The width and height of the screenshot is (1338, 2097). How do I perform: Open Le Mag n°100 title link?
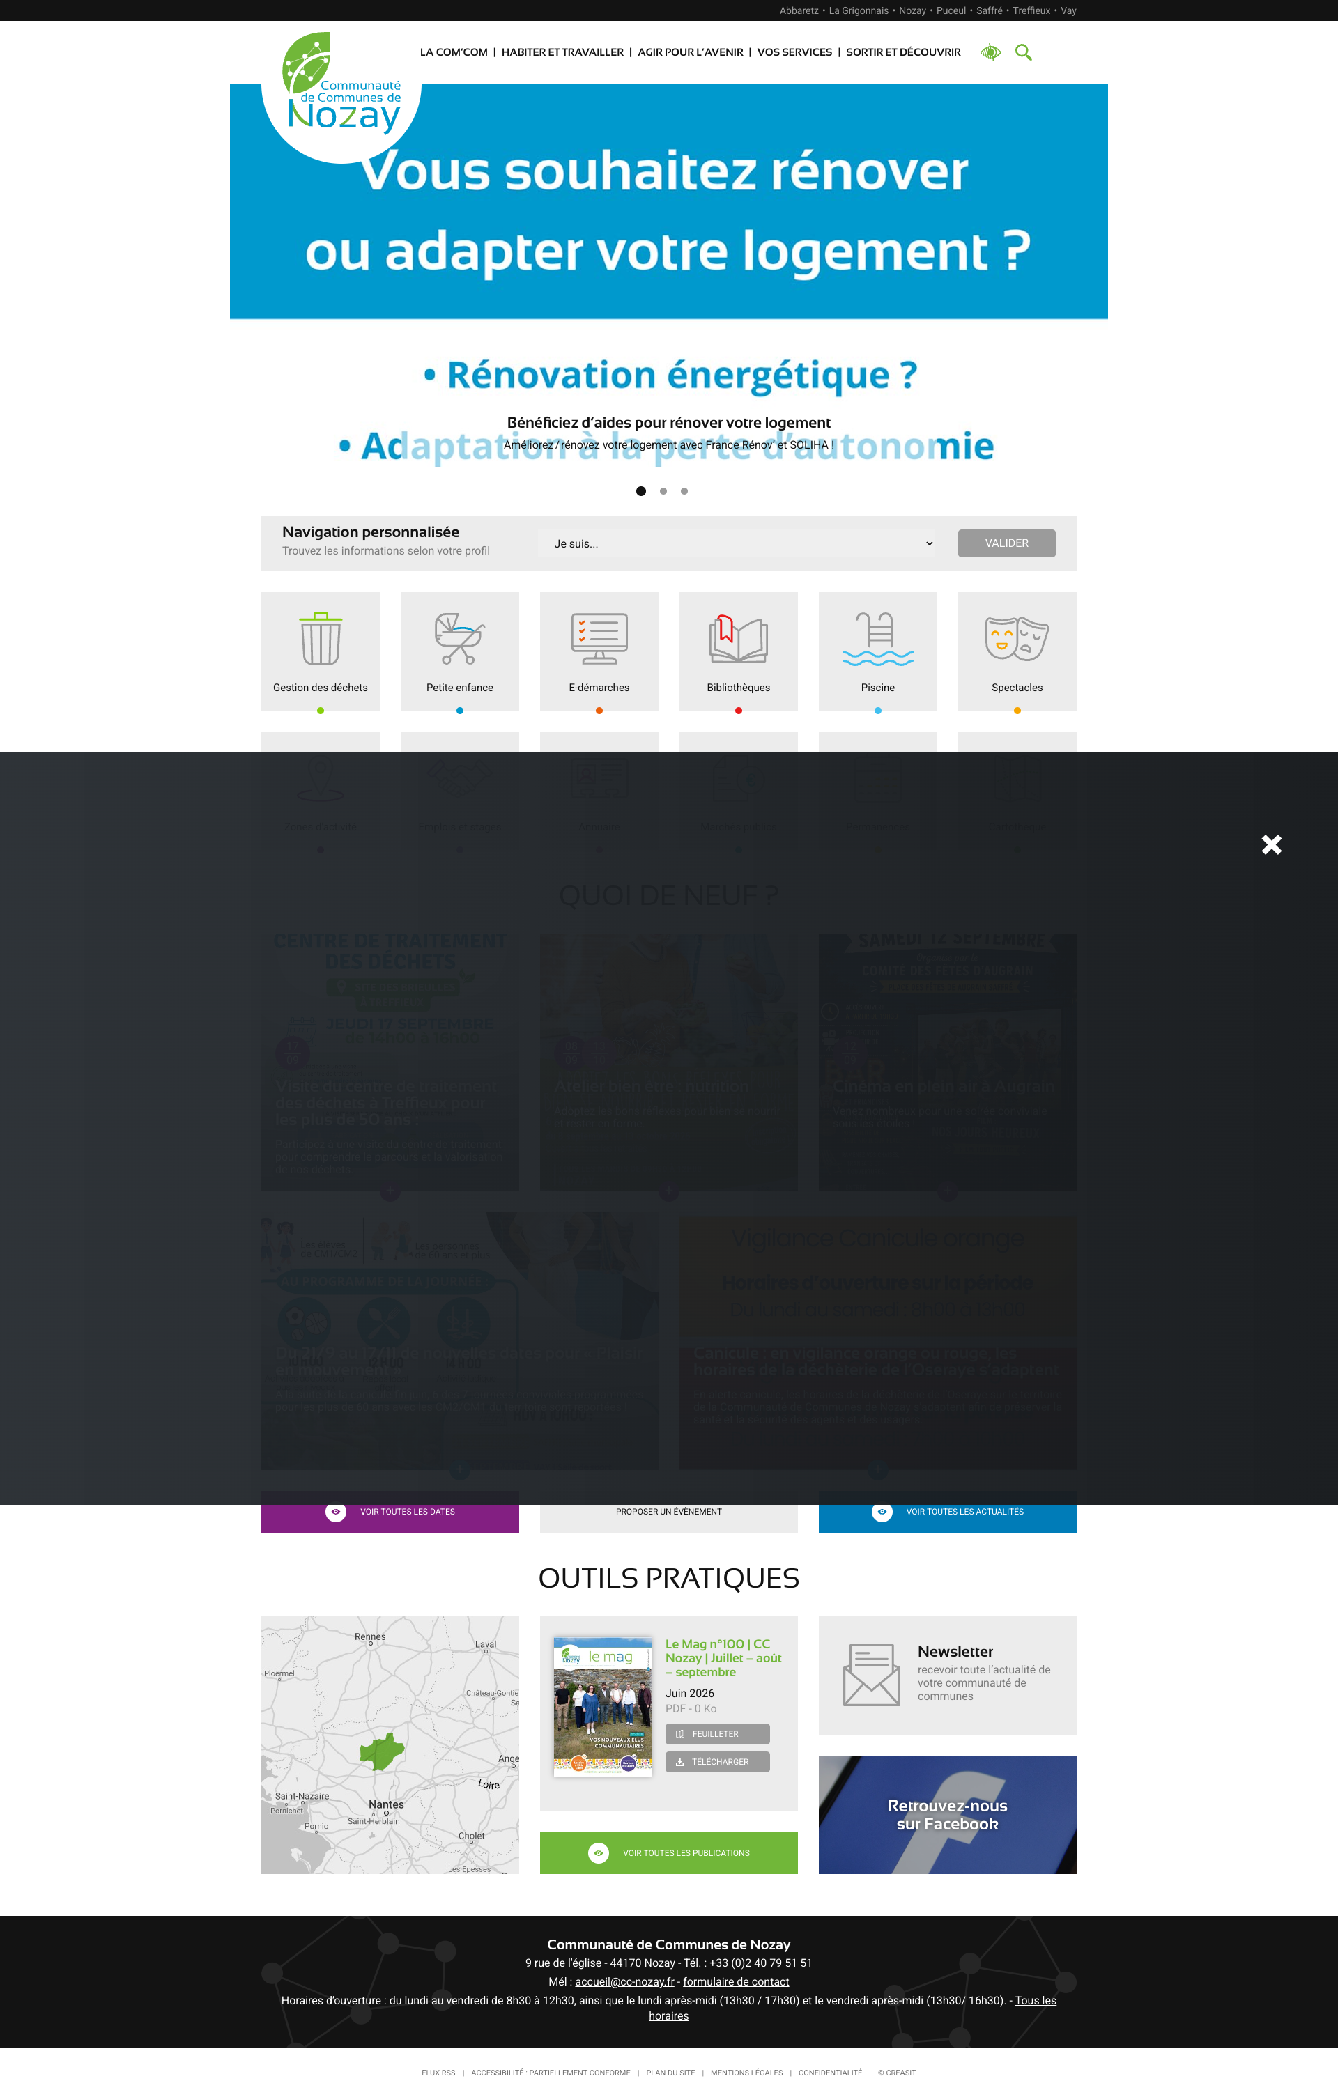click(x=724, y=1658)
